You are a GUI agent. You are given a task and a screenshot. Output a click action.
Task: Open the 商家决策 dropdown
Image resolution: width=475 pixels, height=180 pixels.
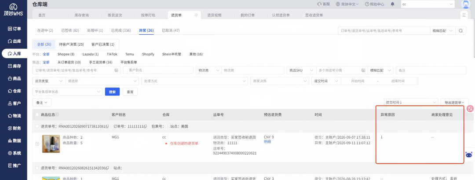click(279, 81)
